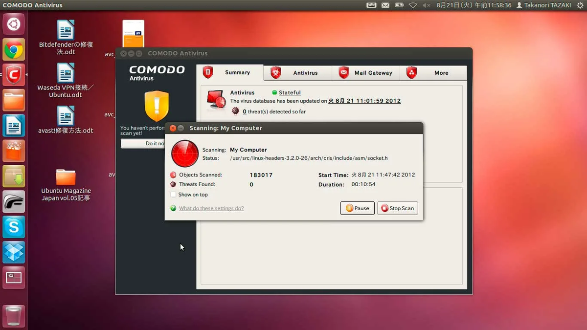Launch LibreOffice Writer from the dock

pyautogui.click(x=14, y=126)
